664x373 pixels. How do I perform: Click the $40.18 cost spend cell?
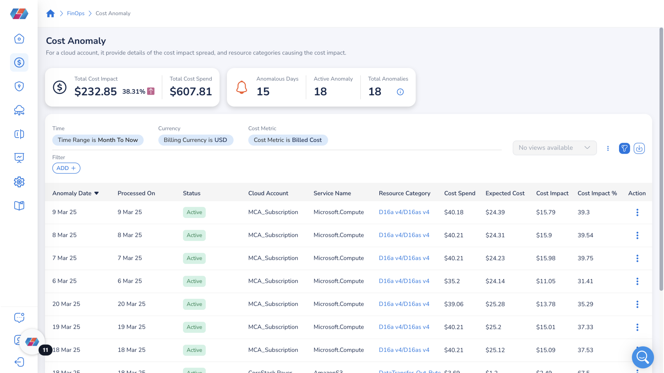coord(453,212)
